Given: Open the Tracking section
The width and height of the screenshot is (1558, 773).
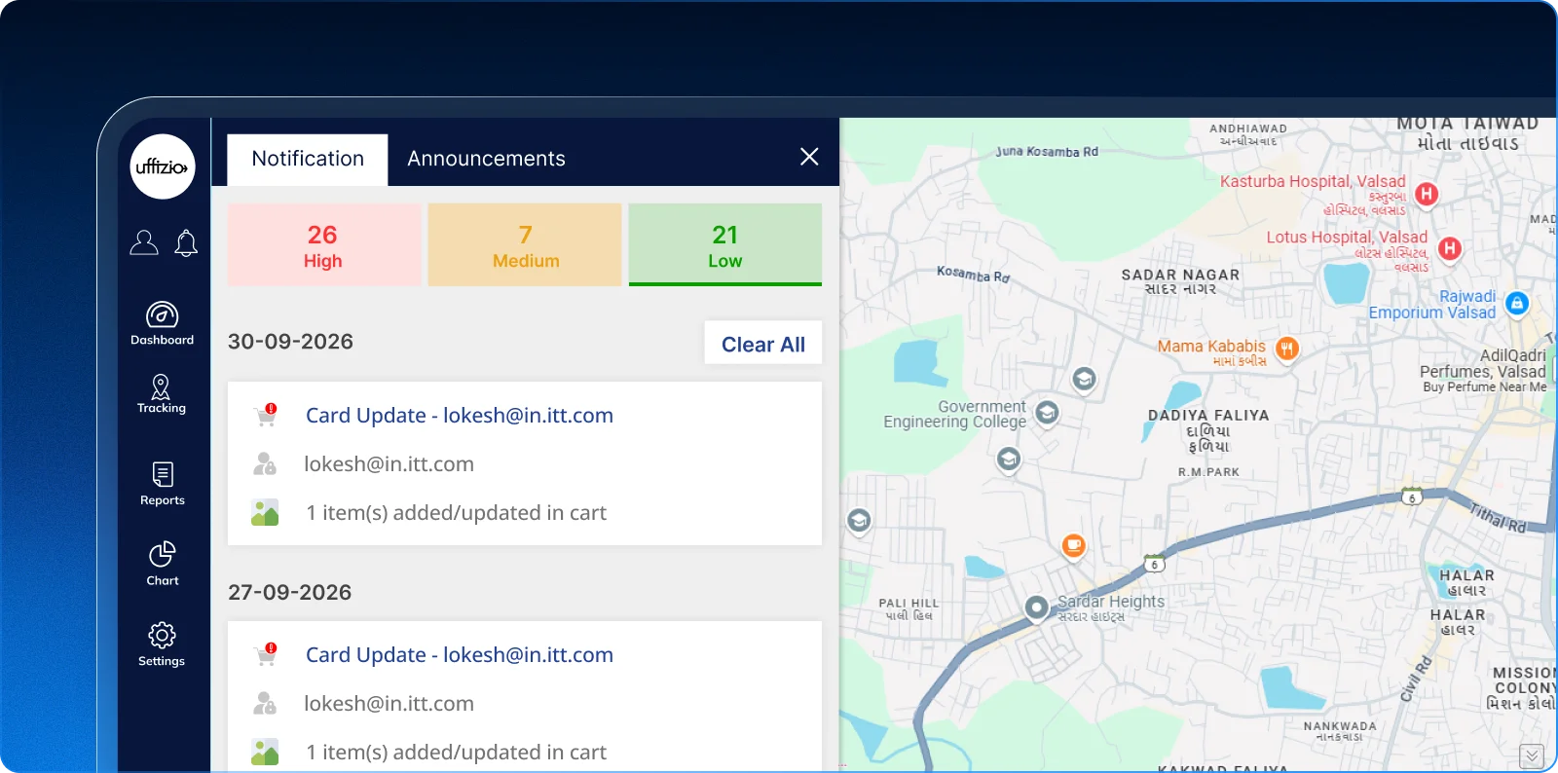Looking at the screenshot, I should (162, 394).
